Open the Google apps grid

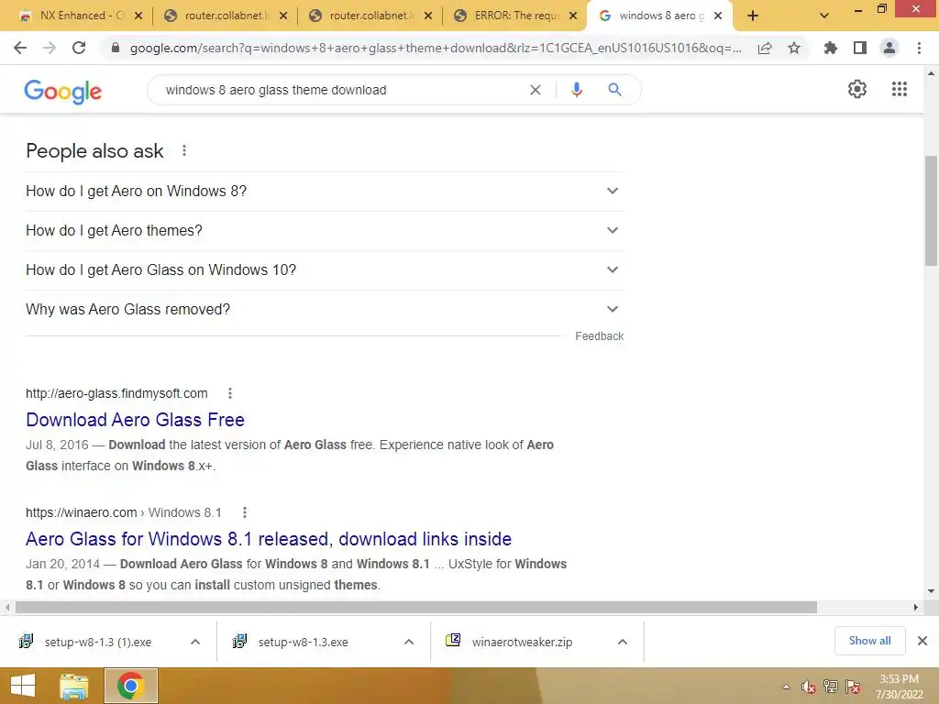click(x=899, y=89)
